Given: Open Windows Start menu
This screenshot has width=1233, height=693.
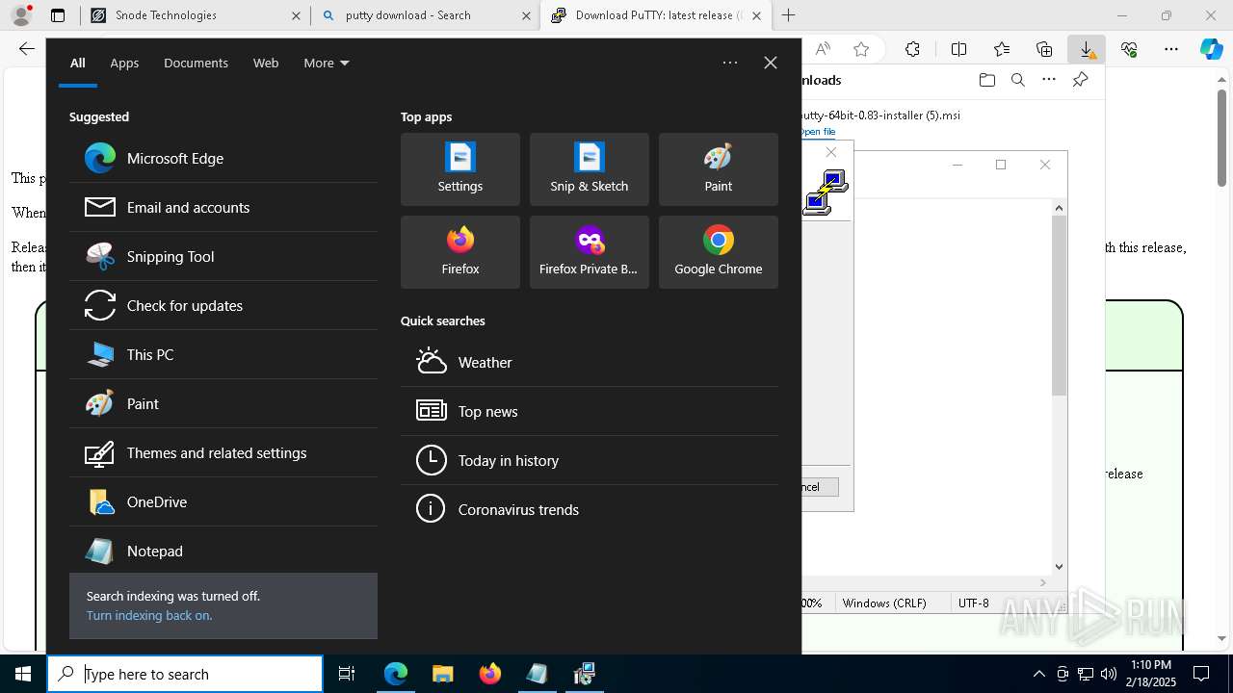Looking at the screenshot, I should click(23, 674).
